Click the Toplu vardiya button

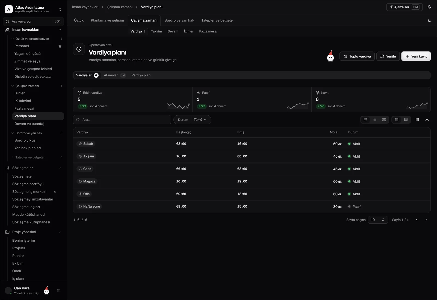pos(357,56)
